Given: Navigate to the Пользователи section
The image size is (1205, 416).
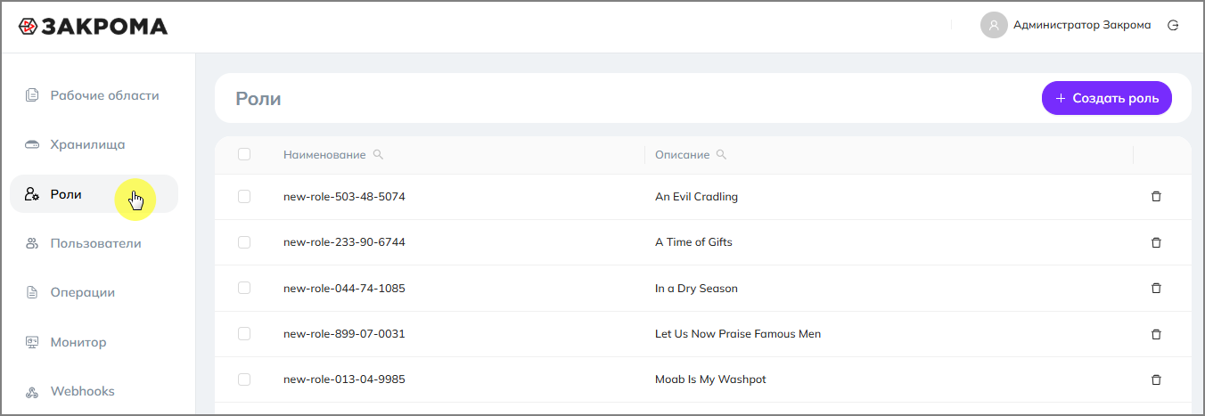Looking at the screenshot, I should [95, 243].
